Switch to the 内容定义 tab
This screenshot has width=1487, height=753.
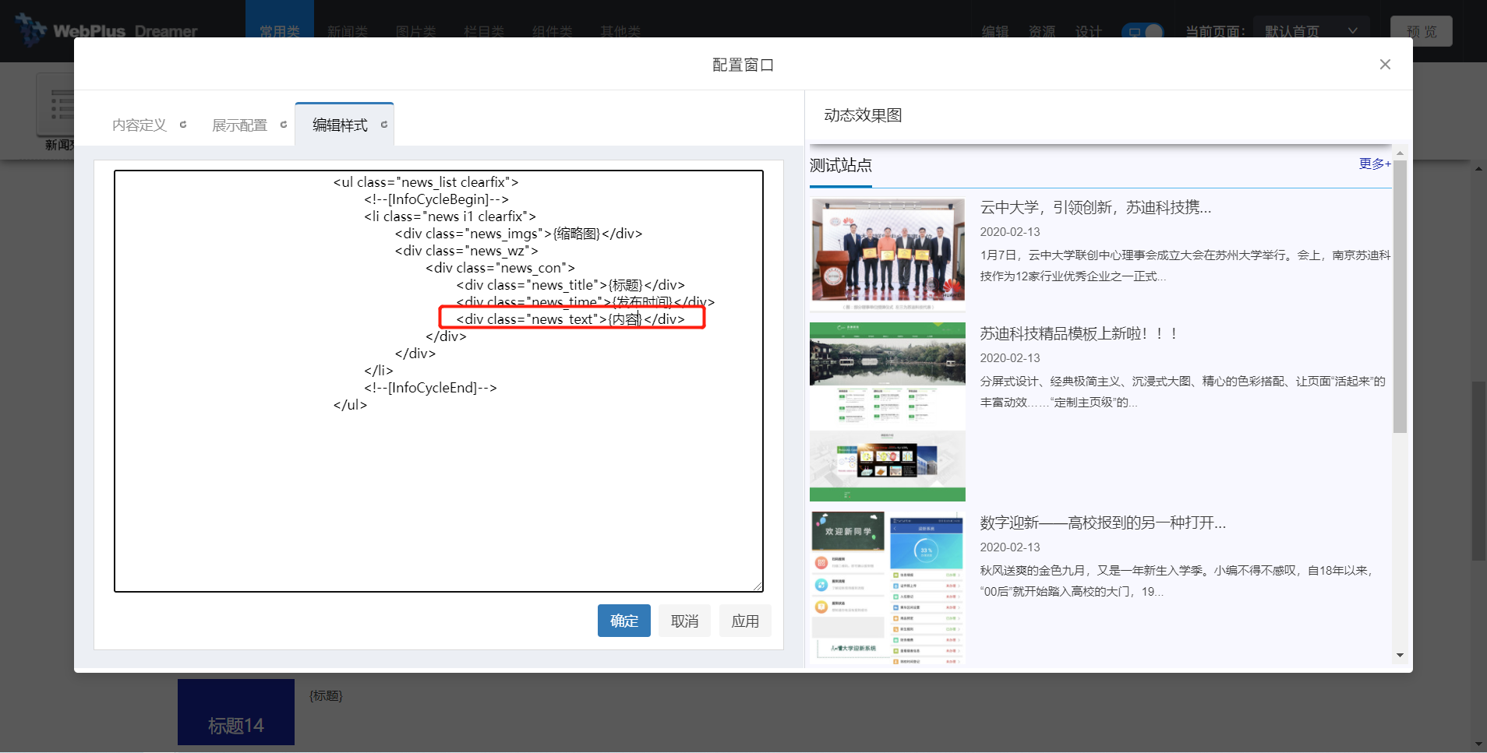tap(140, 125)
